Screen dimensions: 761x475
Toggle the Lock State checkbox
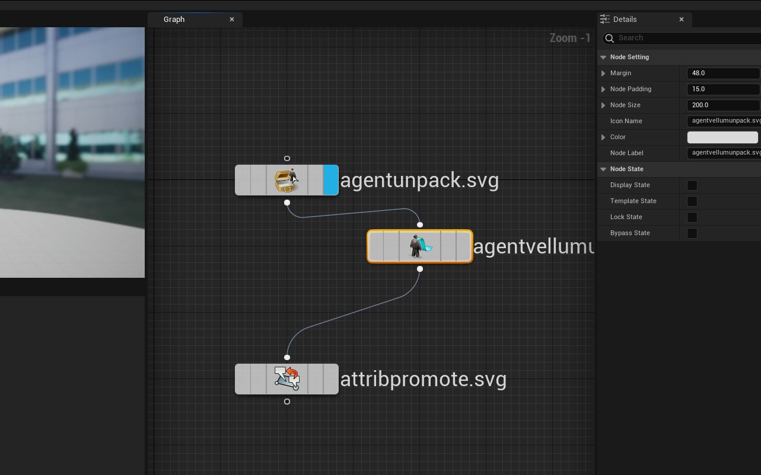point(692,217)
